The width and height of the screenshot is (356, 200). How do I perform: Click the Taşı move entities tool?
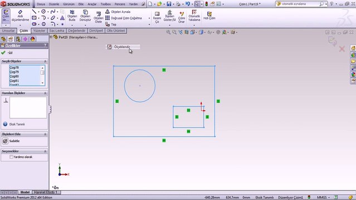point(111,24)
